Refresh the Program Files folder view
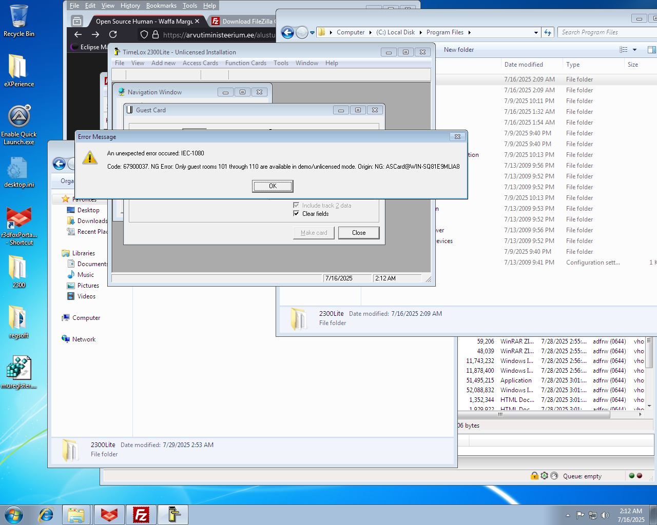The image size is (657, 525). (x=548, y=32)
